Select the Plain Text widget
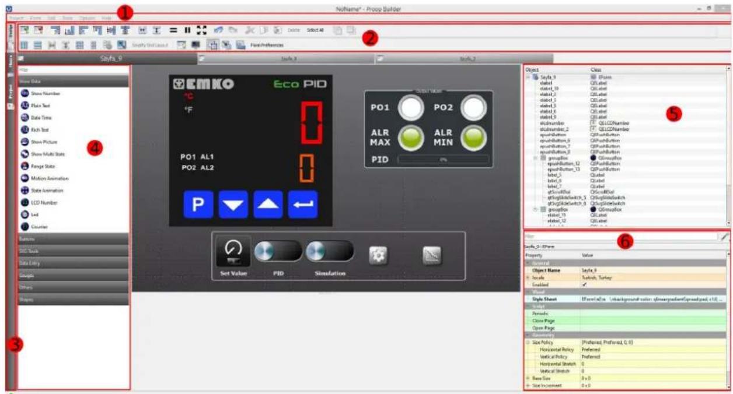Viewport: 733px width, 394px height. (36, 105)
